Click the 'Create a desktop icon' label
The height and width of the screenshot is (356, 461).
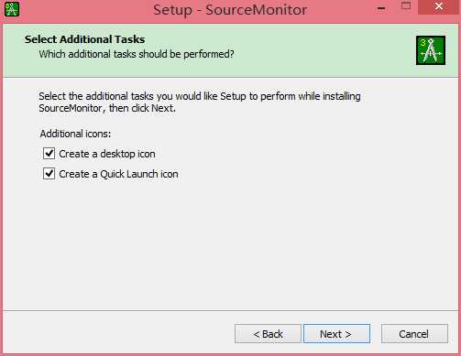click(x=107, y=154)
